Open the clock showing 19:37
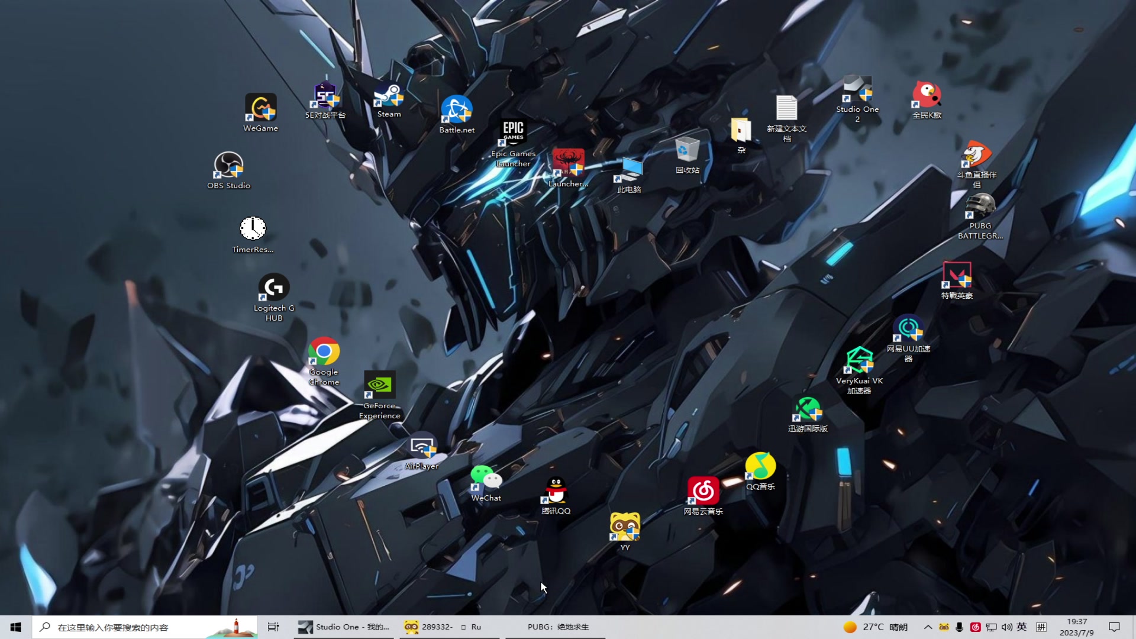Screen dimensions: 1136x639 [1077, 627]
